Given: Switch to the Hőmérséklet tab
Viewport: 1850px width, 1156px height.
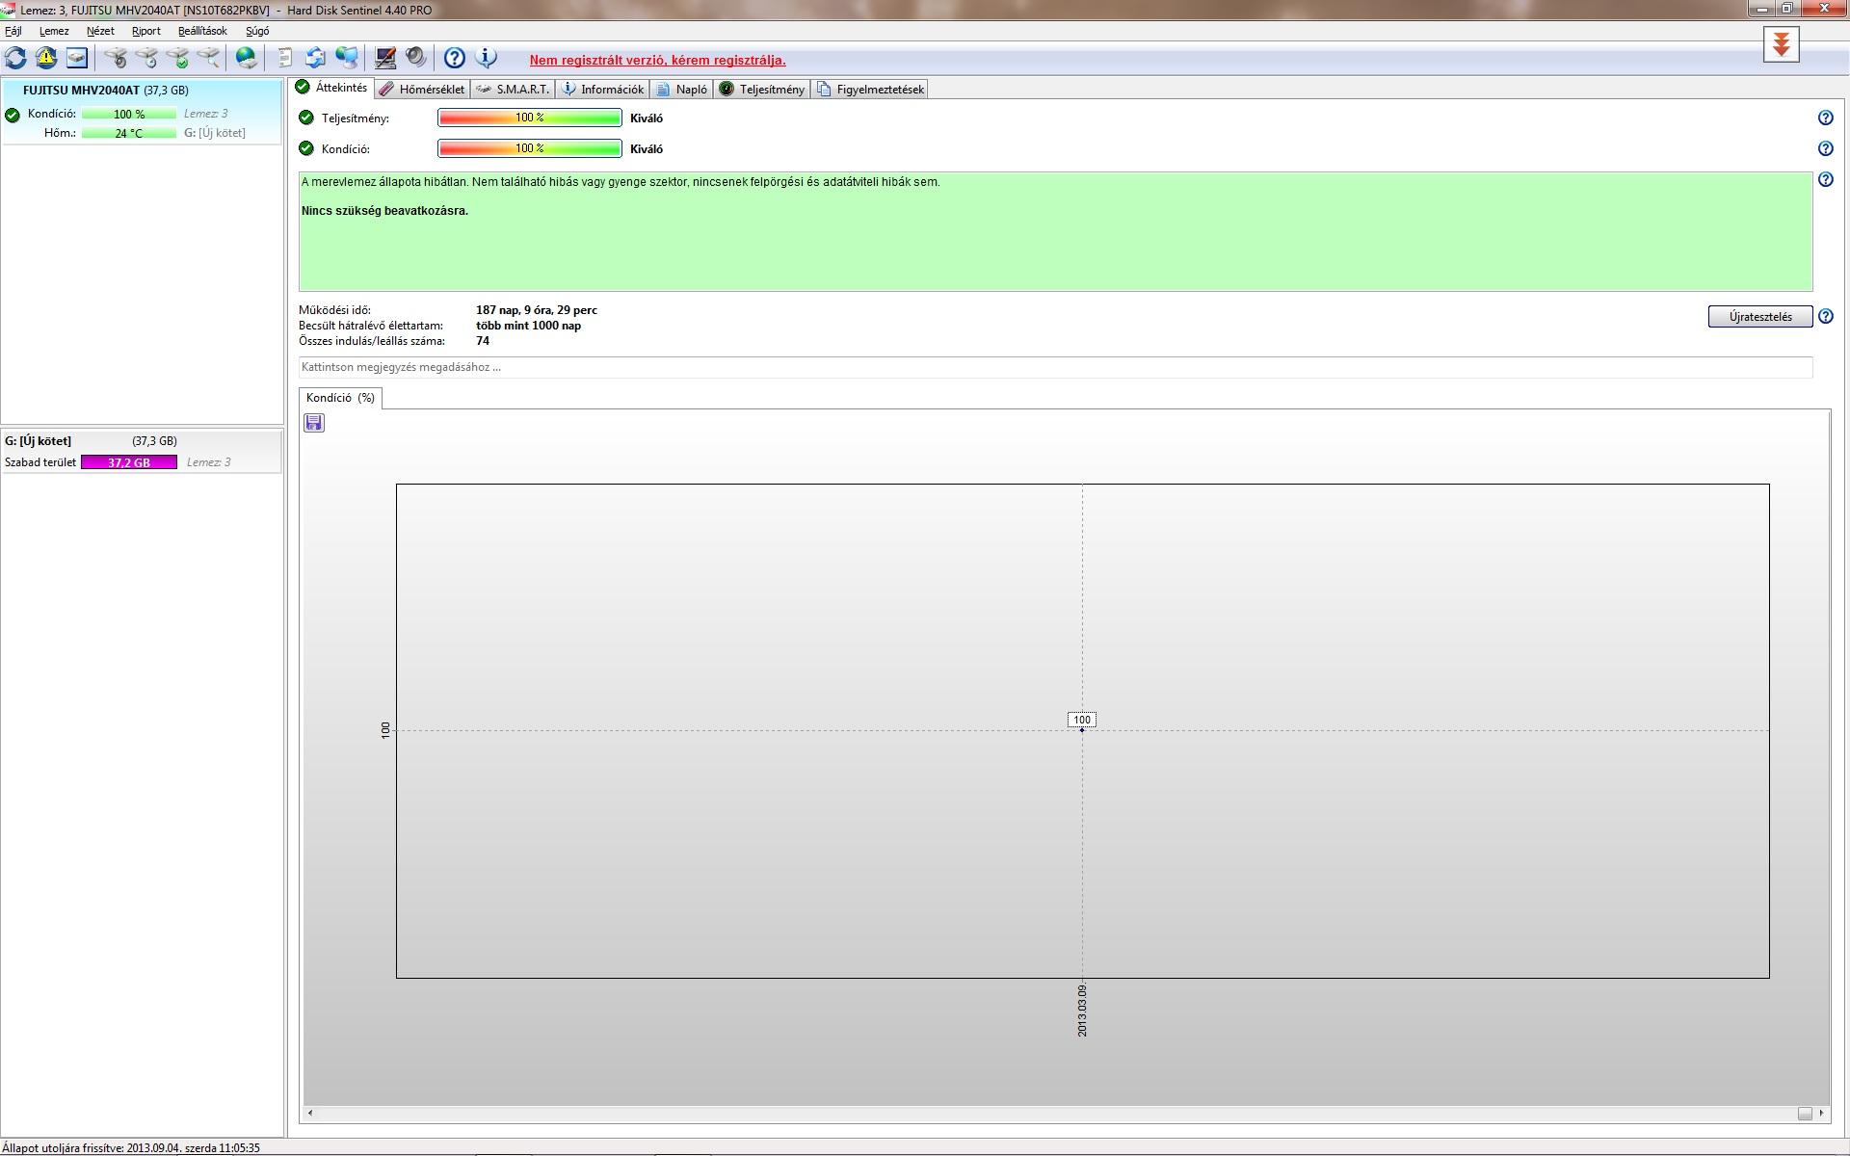Looking at the screenshot, I should pyautogui.click(x=423, y=90).
